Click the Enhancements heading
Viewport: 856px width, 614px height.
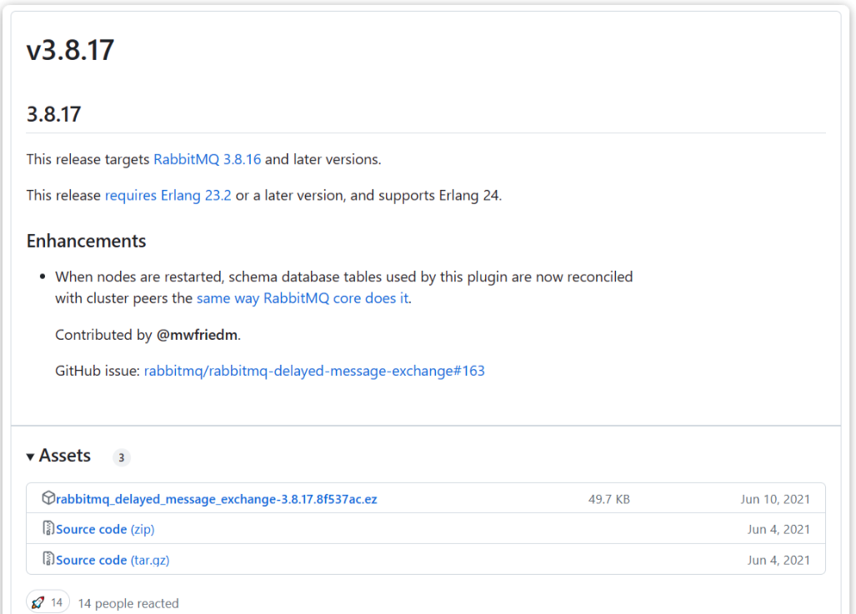(x=86, y=241)
